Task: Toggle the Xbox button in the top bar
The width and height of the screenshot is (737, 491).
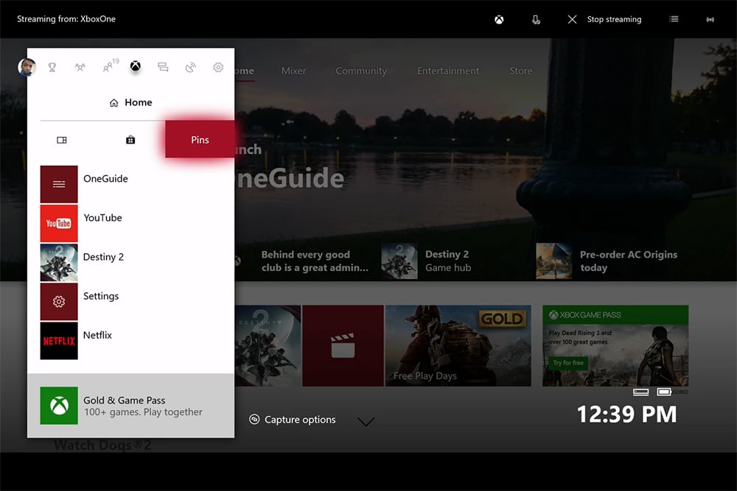Action: pyautogui.click(x=499, y=19)
